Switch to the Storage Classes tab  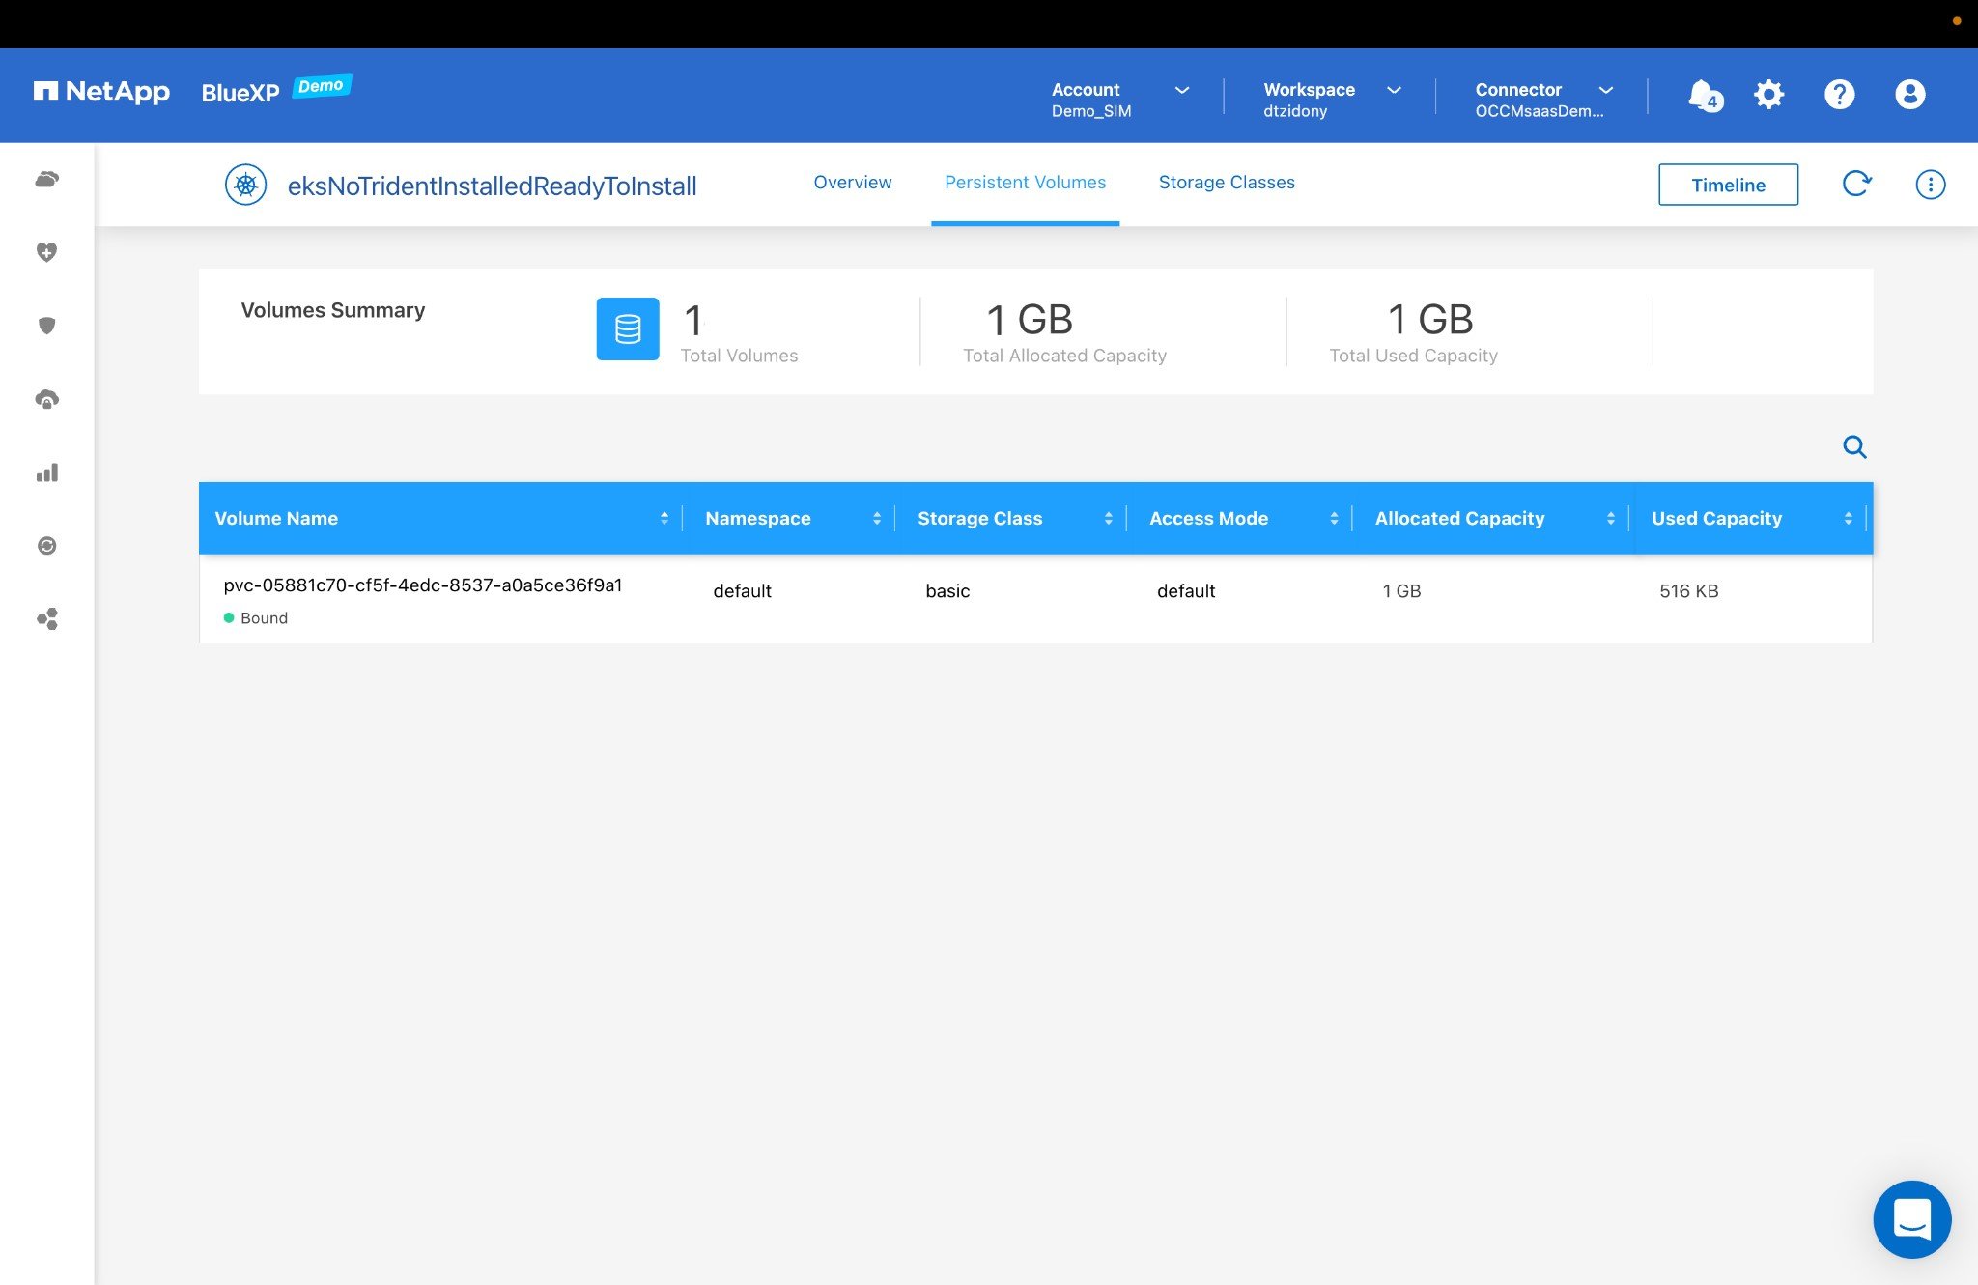coord(1226,183)
